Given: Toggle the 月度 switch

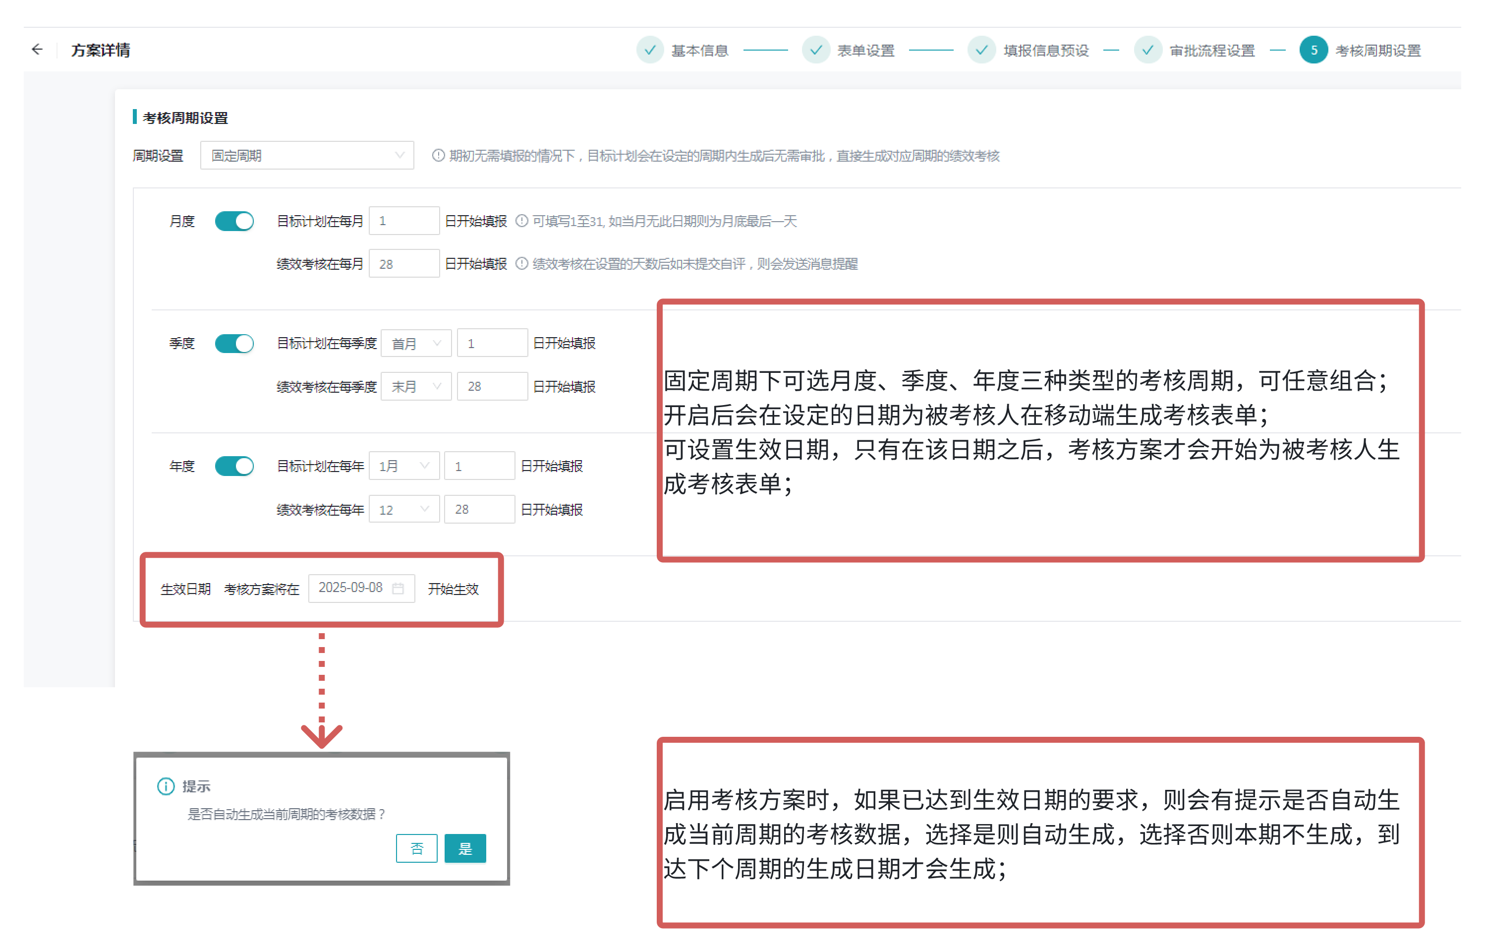Looking at the screenshot, I should pos(234,221).
